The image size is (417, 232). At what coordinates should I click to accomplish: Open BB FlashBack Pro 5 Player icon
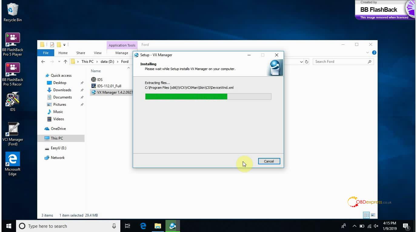click(x=12, y=40)
